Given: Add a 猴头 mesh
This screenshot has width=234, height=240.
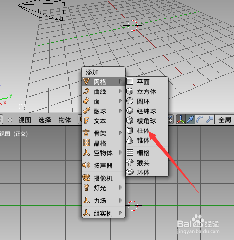Looking at the screenshot, I should [x=147, y=163].
